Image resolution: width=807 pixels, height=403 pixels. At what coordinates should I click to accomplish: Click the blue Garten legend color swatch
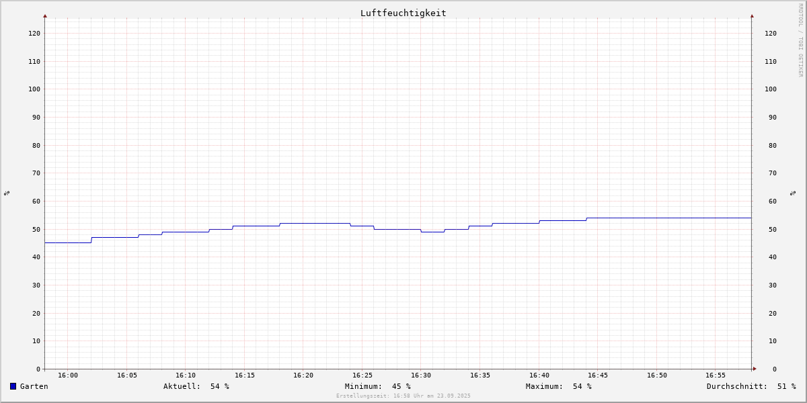click(x=13, y=386)
